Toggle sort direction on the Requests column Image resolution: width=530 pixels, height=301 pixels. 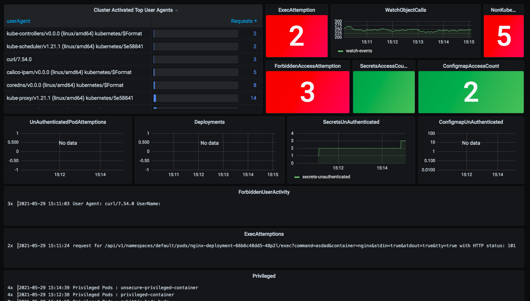[x=244, y=21]
